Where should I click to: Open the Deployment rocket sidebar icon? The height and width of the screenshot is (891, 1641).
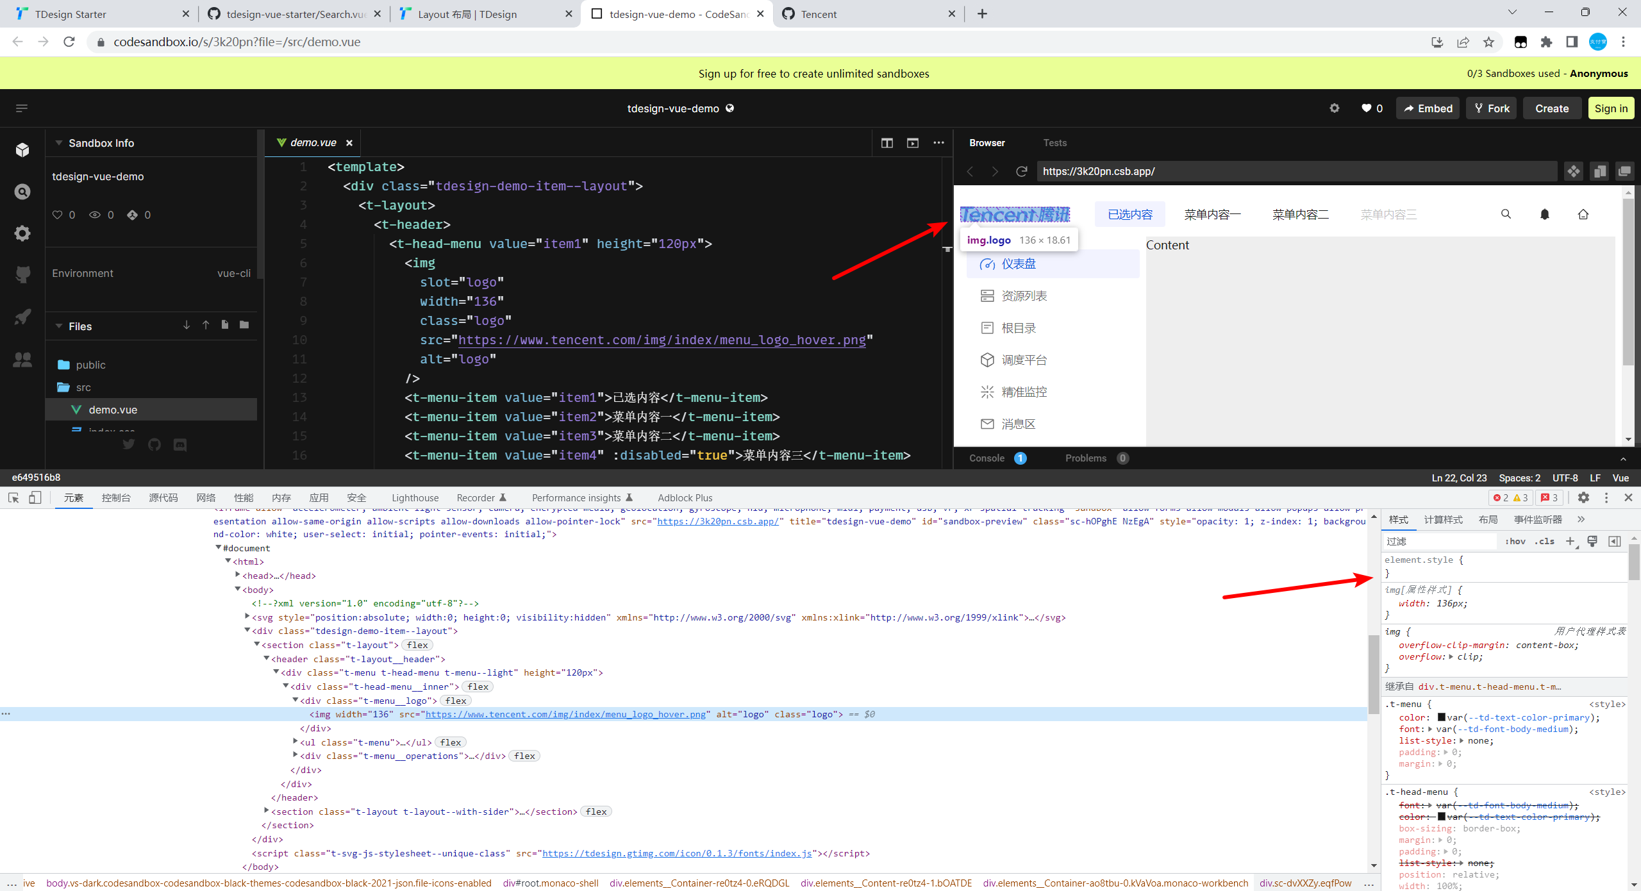coord(22,317)
